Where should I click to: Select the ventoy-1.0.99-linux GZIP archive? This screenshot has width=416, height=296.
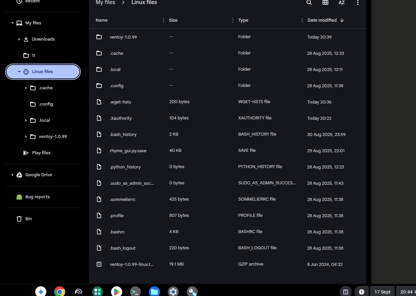coord(131,264)
